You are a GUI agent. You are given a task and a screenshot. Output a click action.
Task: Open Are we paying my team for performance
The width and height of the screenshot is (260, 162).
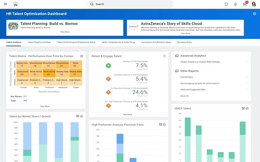[x=200, y=83]
